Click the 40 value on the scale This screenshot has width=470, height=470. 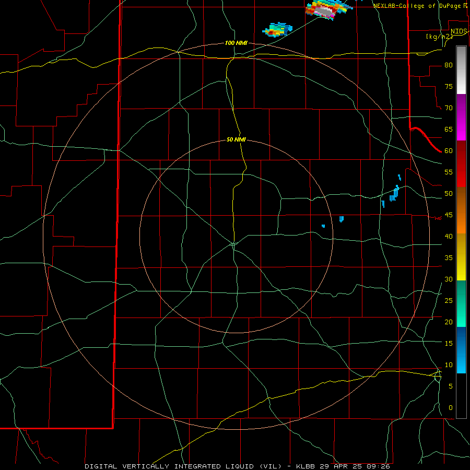point(449,236)
